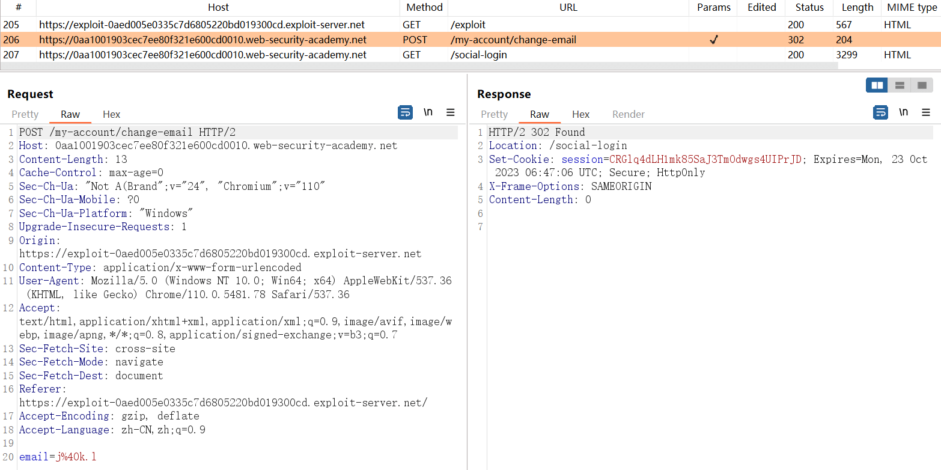
Task: Toggle word wrap in Request panel
Action: click(x=406, y=112)
